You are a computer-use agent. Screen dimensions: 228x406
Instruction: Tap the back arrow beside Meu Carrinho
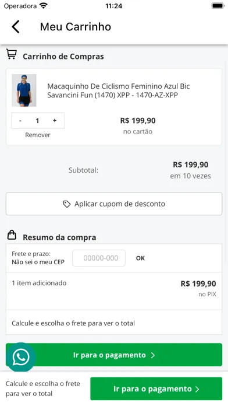pos(16,27)
